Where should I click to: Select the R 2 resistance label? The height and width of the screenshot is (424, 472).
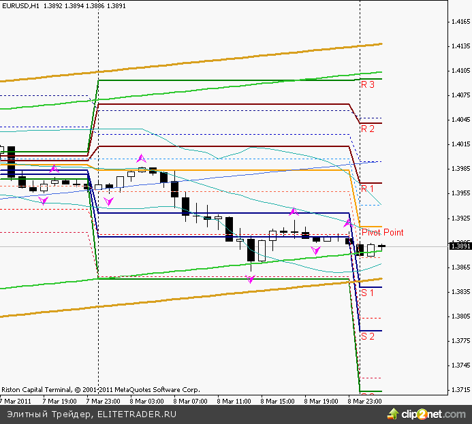[368, 129]
